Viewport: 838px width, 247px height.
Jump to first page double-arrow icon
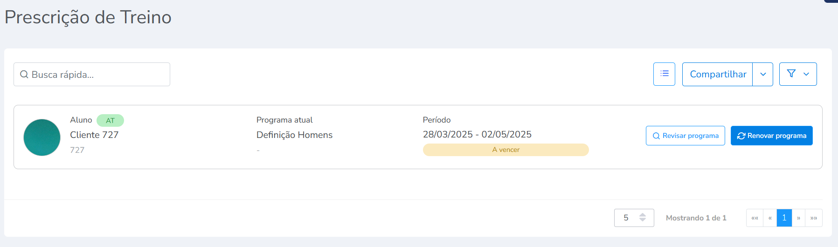tap(755, 218)
